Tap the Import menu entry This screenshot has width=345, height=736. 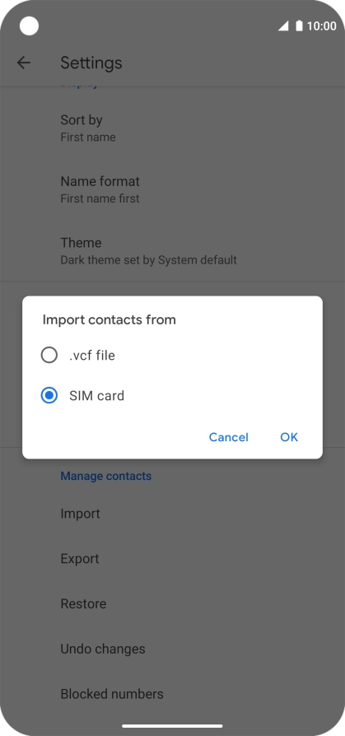pos(172,514)
